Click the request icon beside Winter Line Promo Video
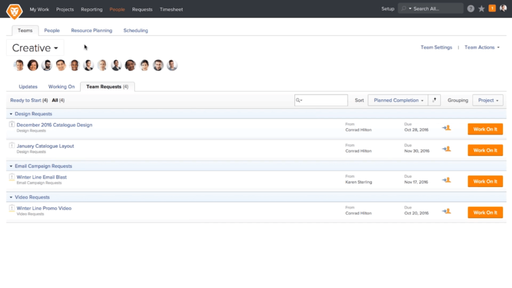 click(x=12, y=208)
